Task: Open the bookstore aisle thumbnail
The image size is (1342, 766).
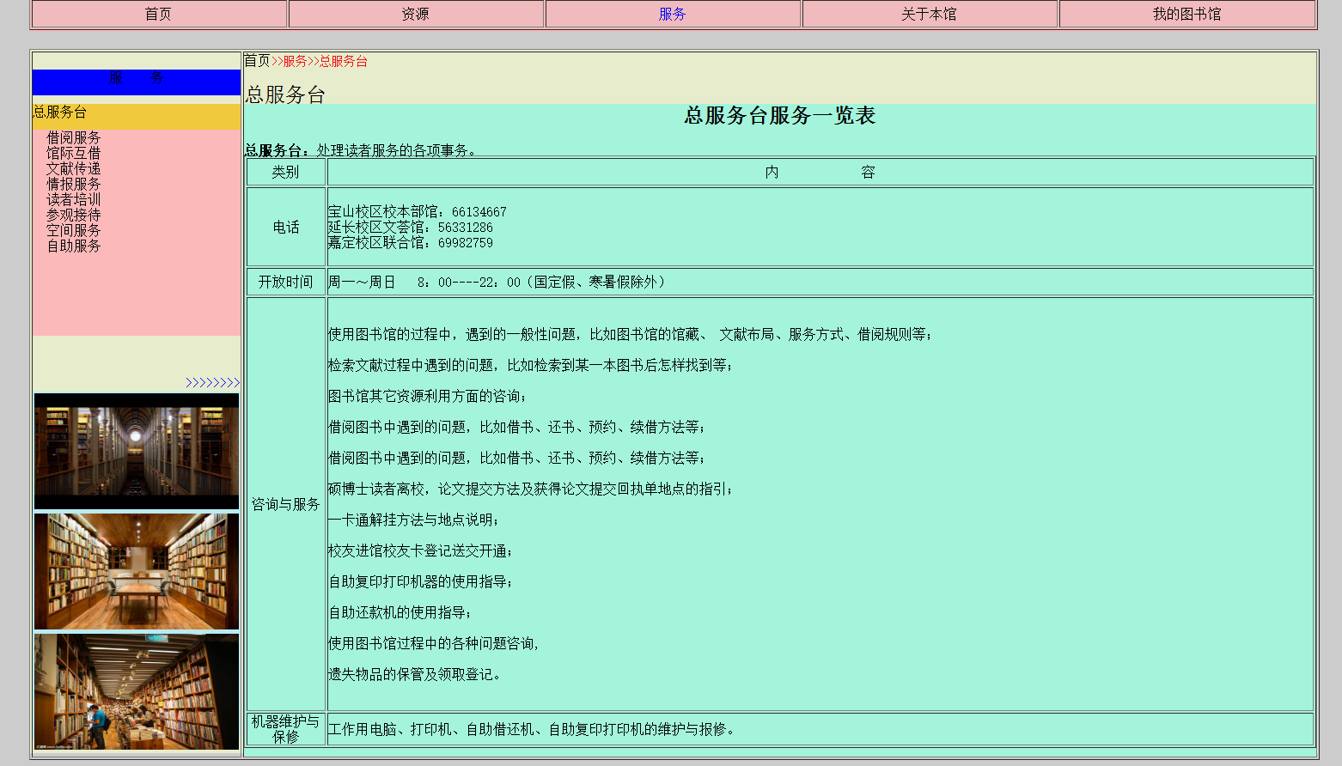Action: [x=137, y=692]
